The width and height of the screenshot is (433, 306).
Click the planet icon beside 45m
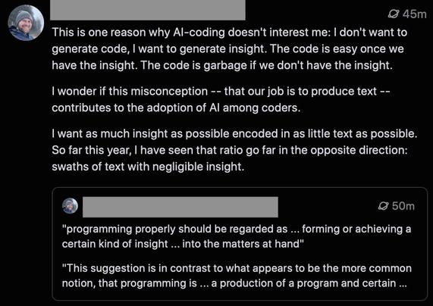(394, 14)
